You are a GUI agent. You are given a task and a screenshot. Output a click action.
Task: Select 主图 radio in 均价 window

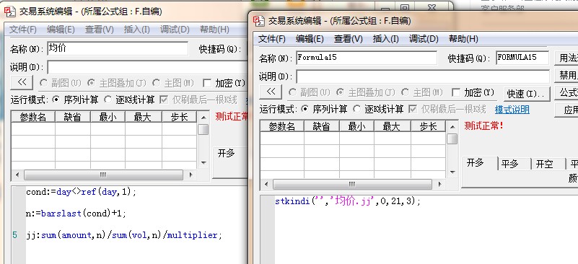(156, 83)
